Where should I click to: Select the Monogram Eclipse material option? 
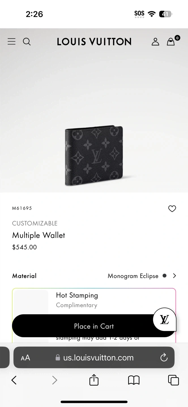(133, 276)
